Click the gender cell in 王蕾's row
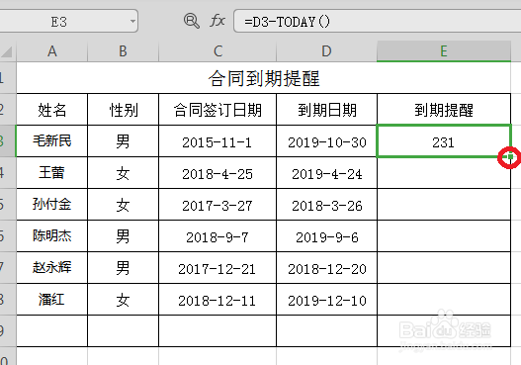The image size is (521, 365). click(x=124, y=173)
